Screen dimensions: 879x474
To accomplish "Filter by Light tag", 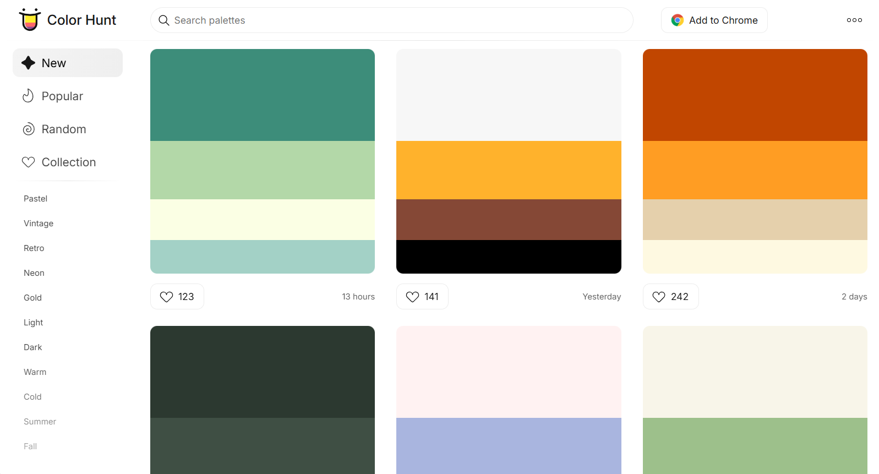I will [x=33, y=323].
